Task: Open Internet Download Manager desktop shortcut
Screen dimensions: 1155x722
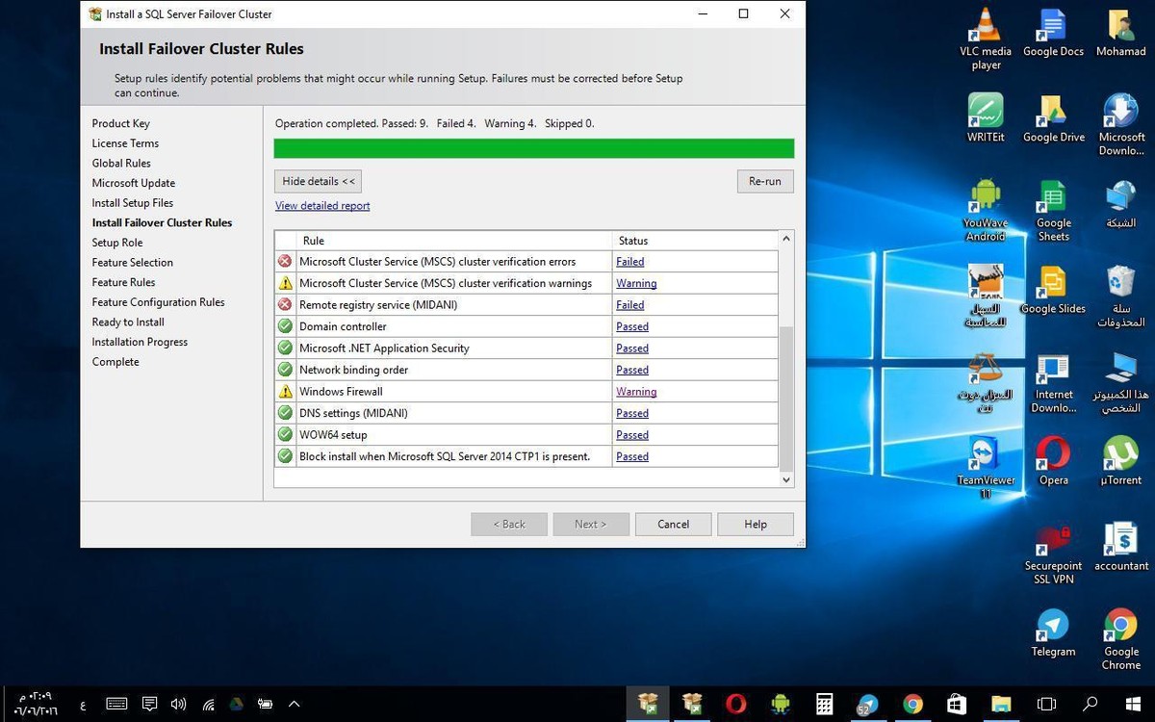Action: click(1053, 383)
